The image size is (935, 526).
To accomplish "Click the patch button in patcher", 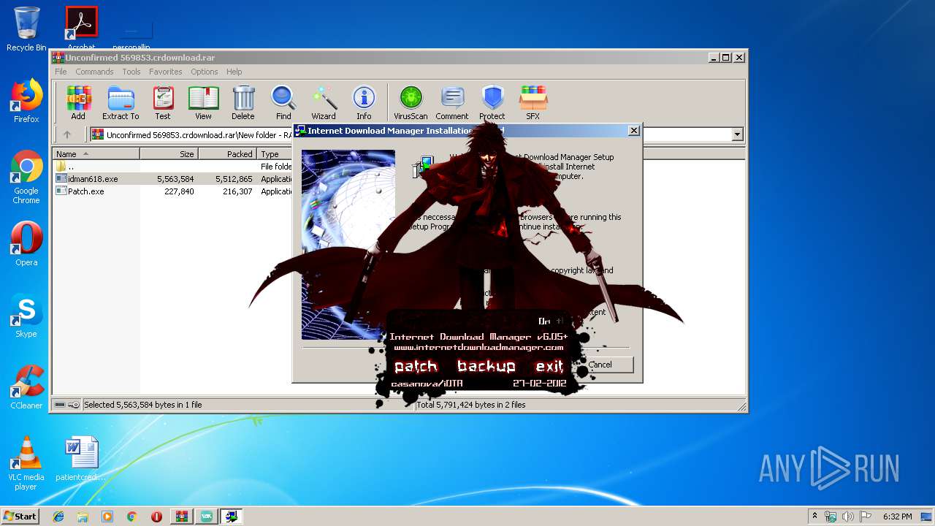I will 416,367.
